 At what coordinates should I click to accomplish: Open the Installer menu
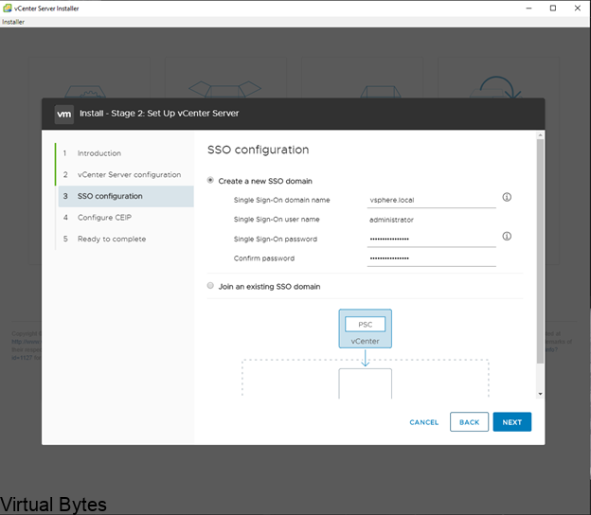13,22
